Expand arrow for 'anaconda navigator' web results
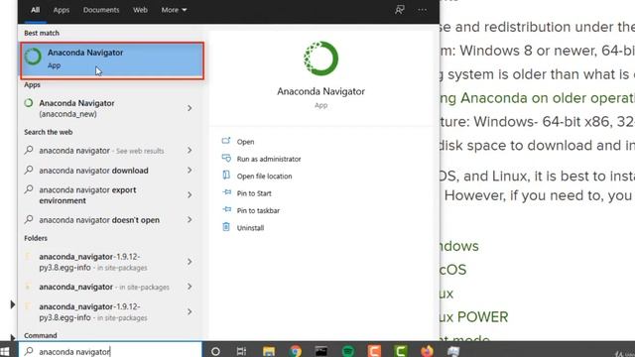Viewport: 635px width, 357px height. pos(190,151)
